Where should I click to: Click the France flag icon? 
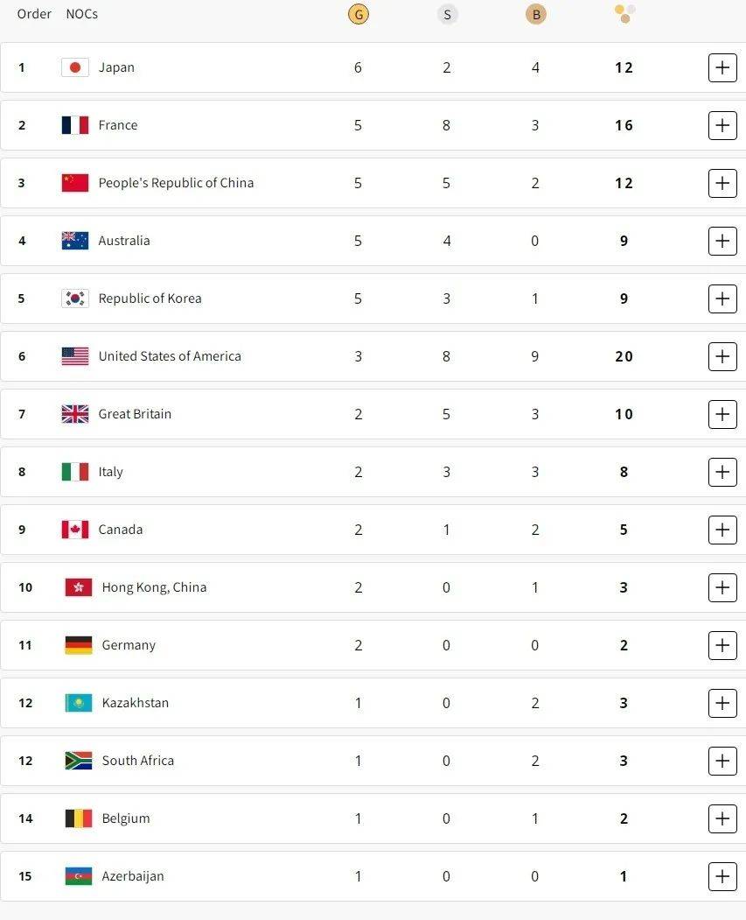click(75, 125)
